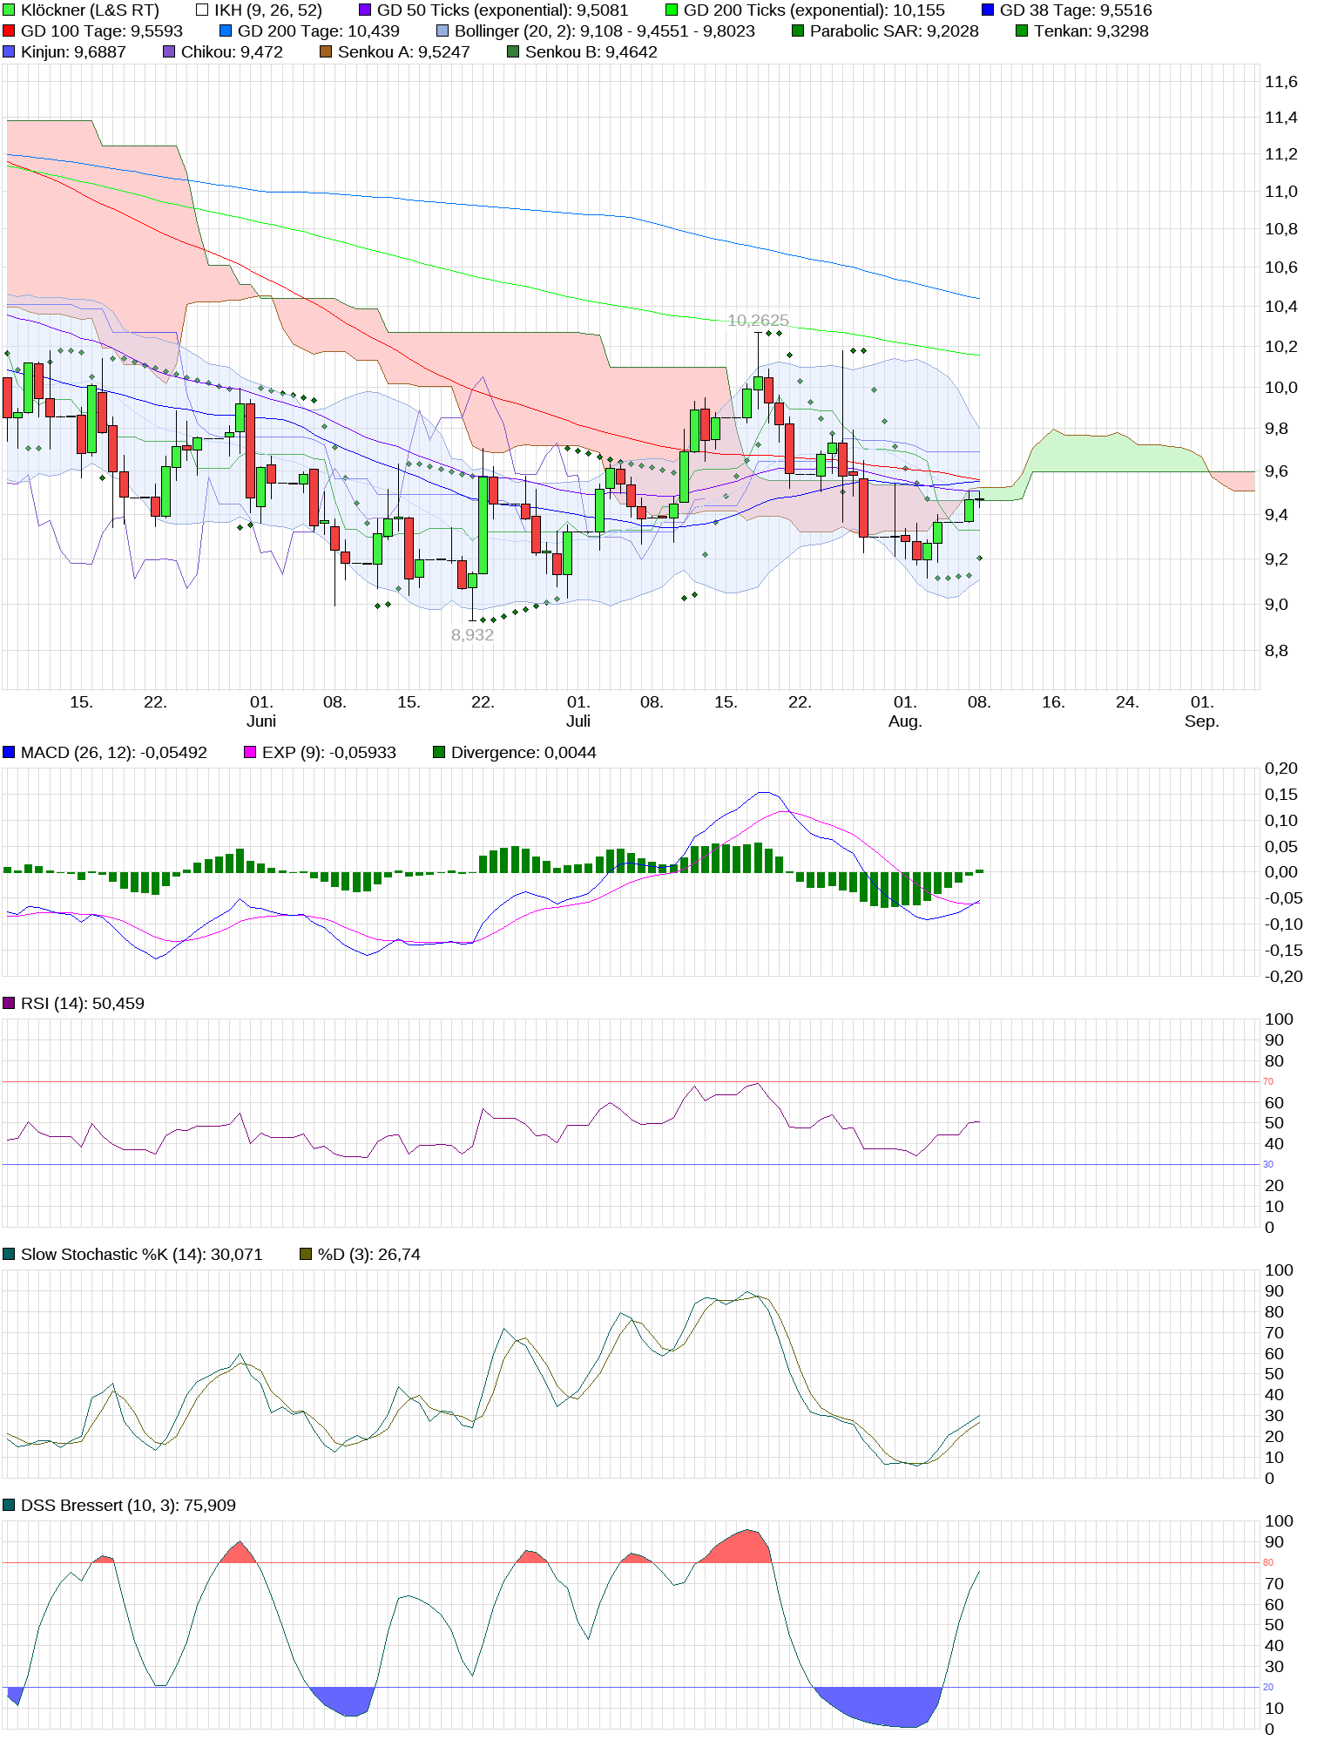Click the Senkou B legend swatch
Viewport: 1324px width, 1747px height.
tap(513, 52)
